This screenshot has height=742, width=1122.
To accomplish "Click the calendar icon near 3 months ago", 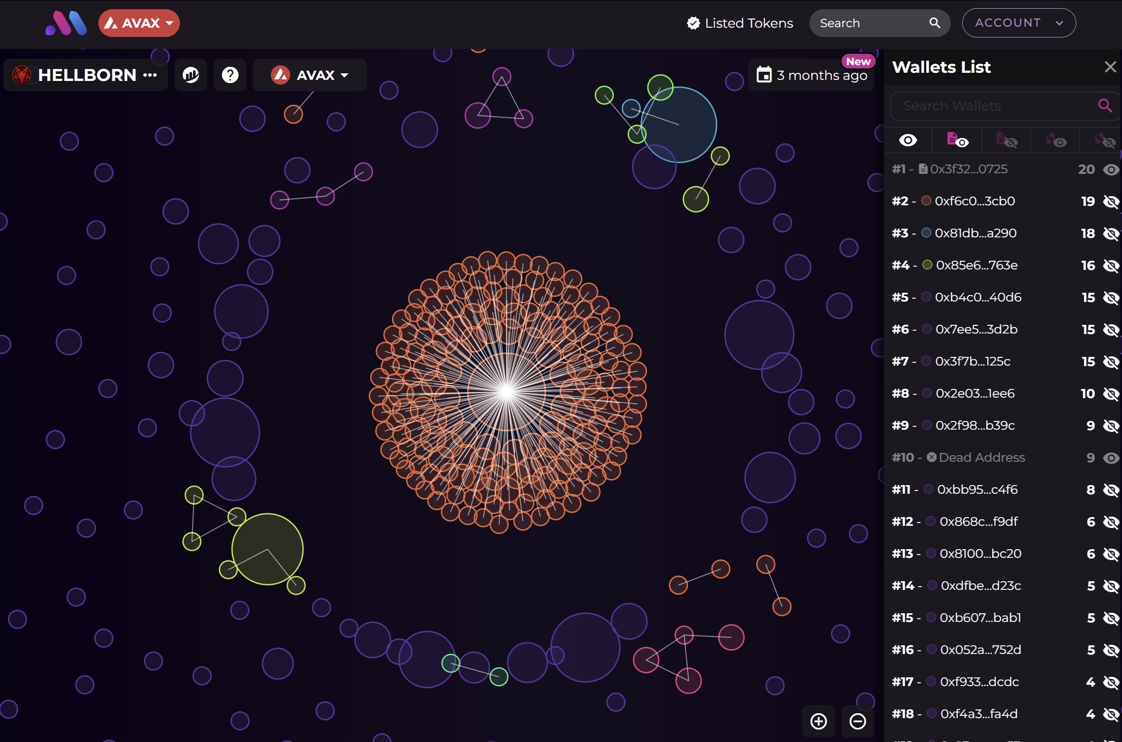I will point(765,74).
